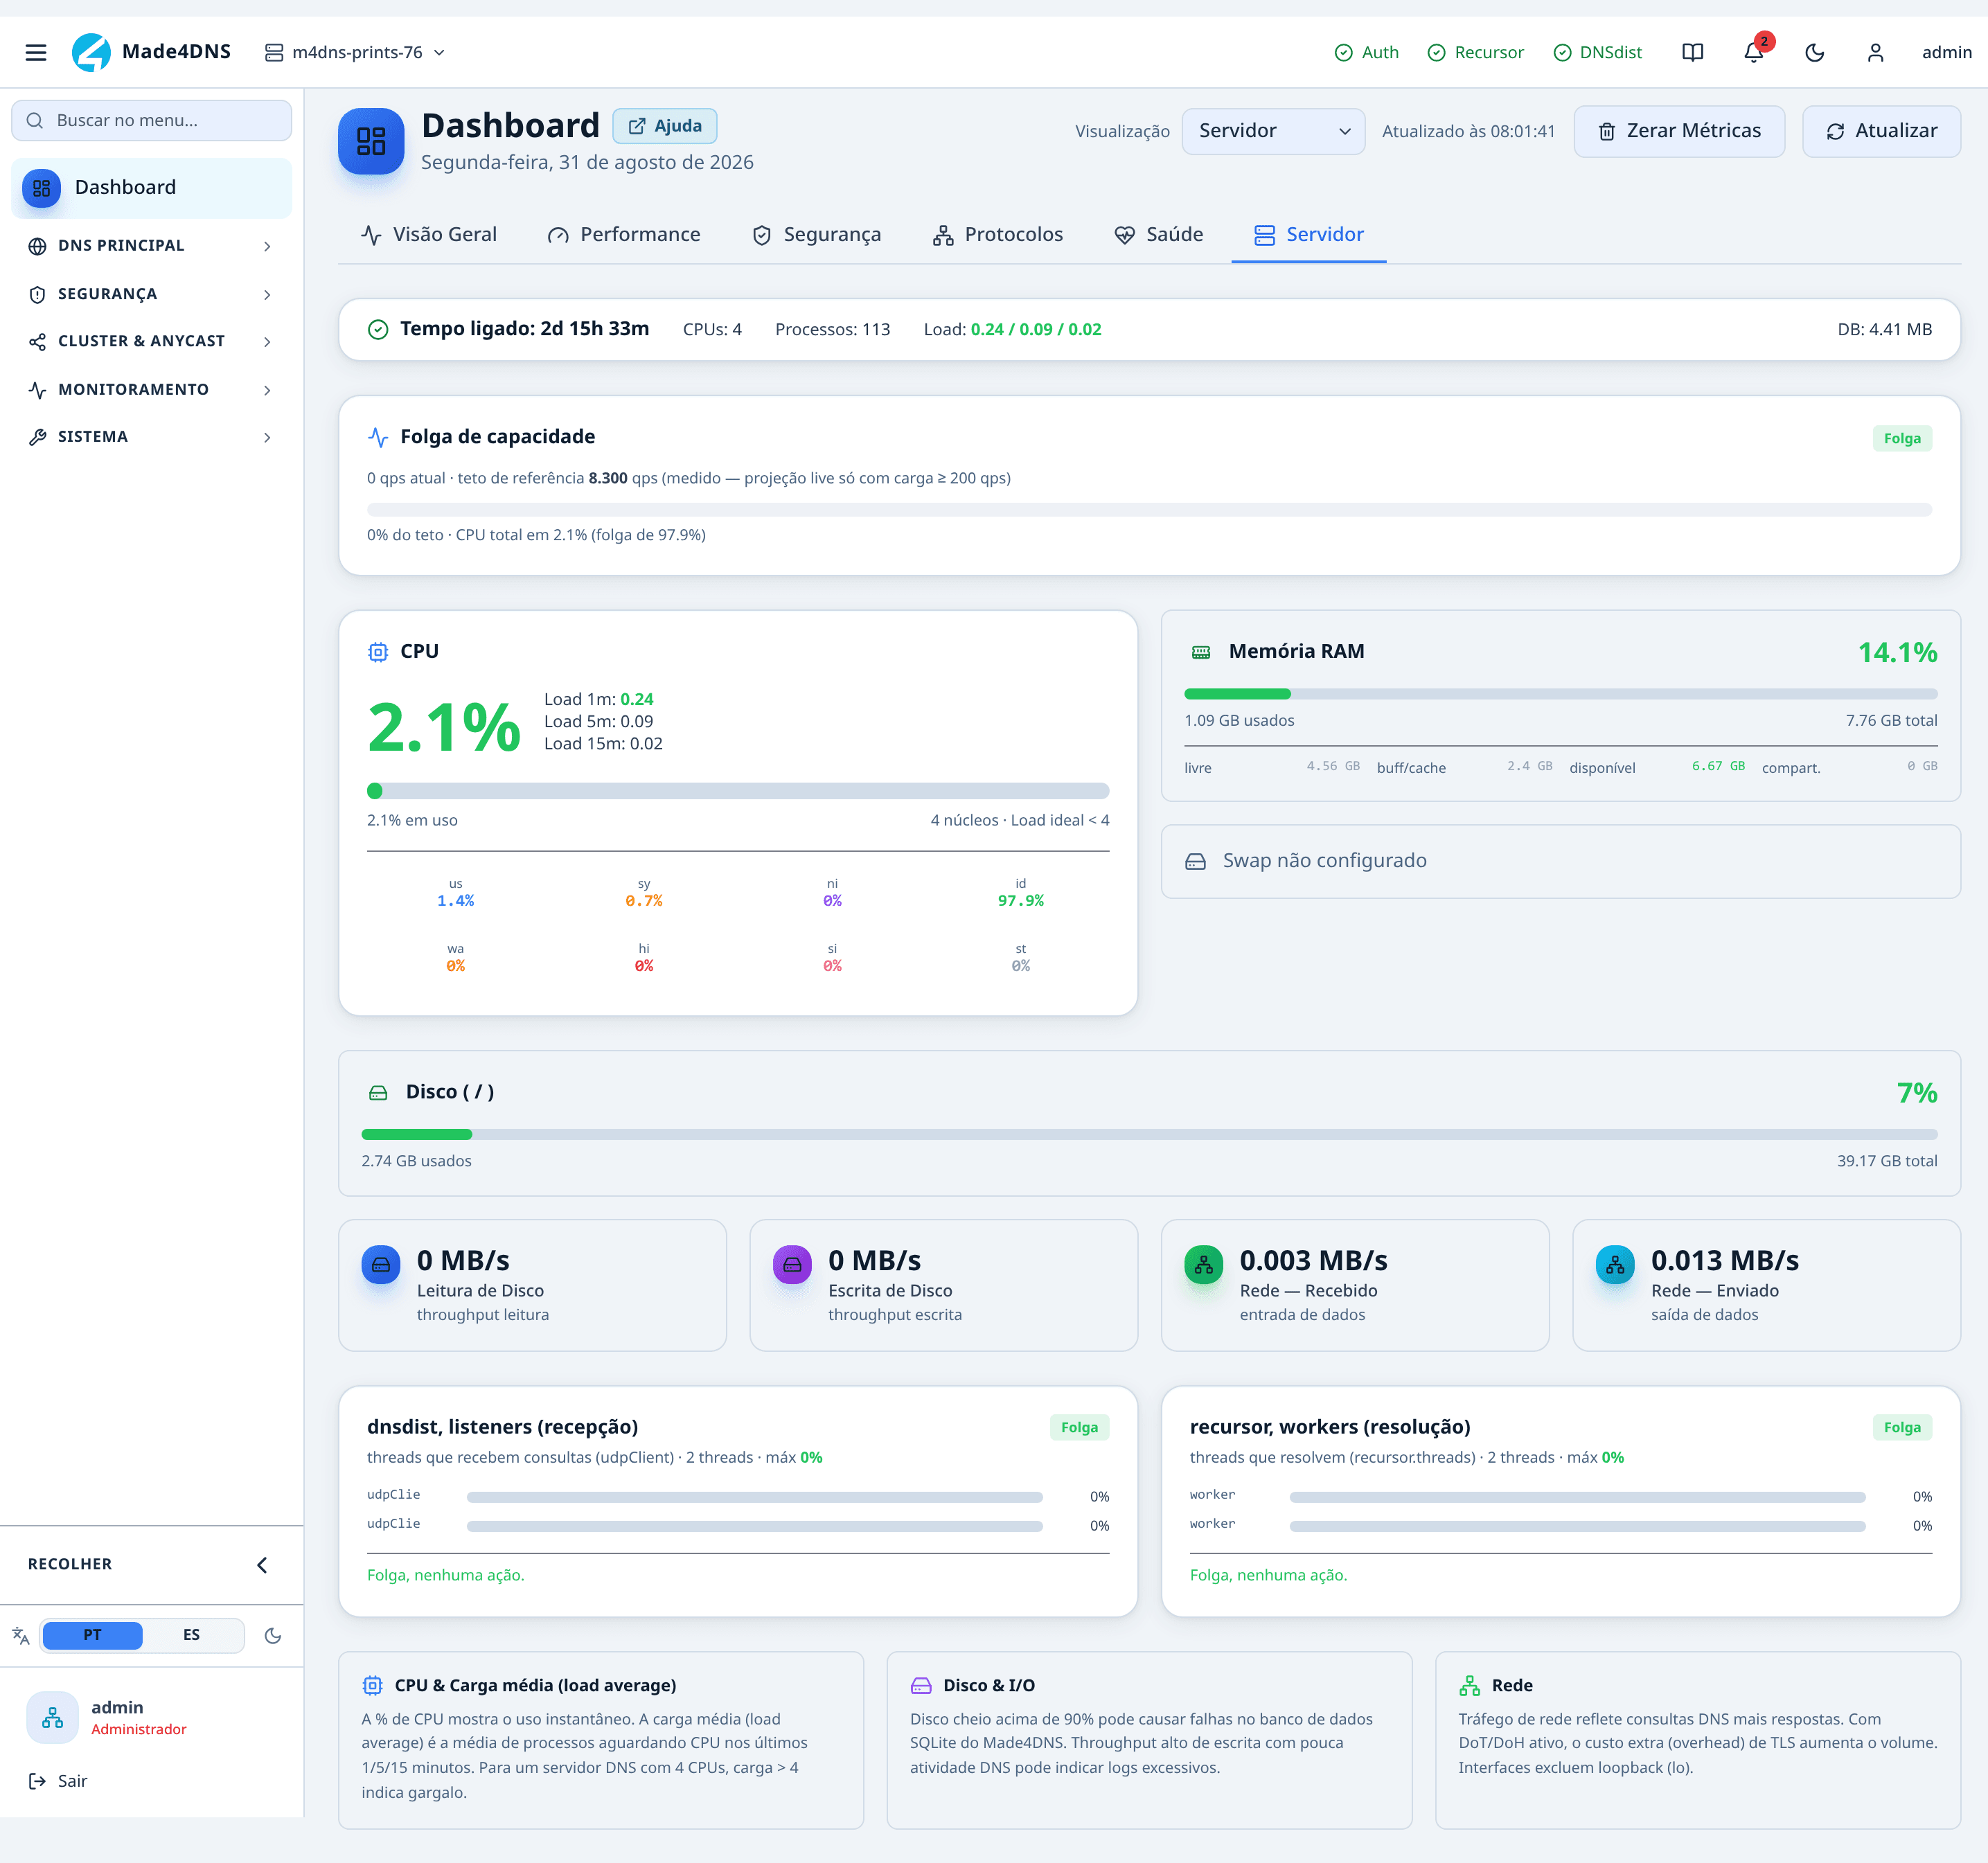
Task: Open the user profile icon
Action: [1875, 52]
